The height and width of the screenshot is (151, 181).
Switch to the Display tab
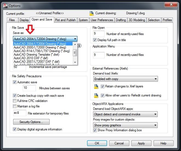24,20
